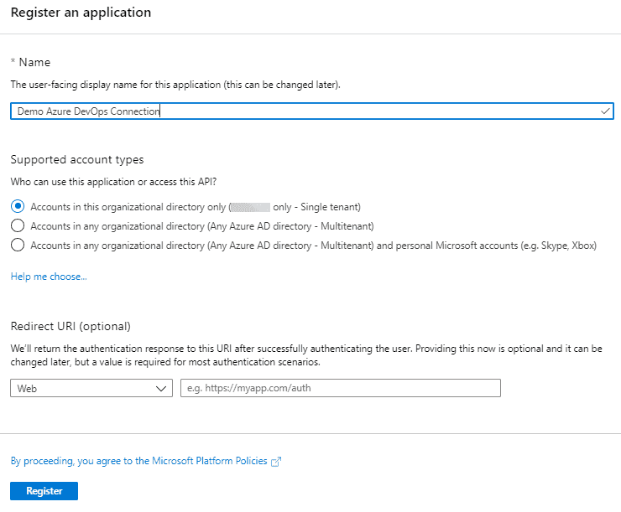This screenshot has width=621, height=512.
Task: Expand the Web platform dropdown
Action: click(91, 388)
